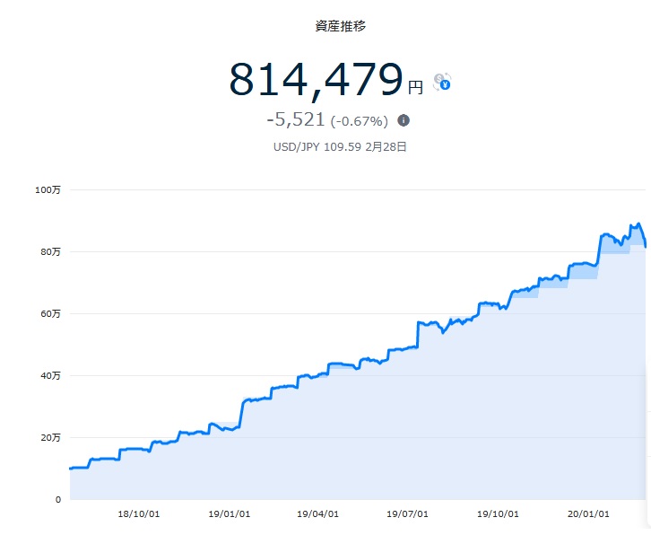The image size is (651, 535).
Task: Select the 20/01/01 date axis label
Action: [x=588, y=513]
